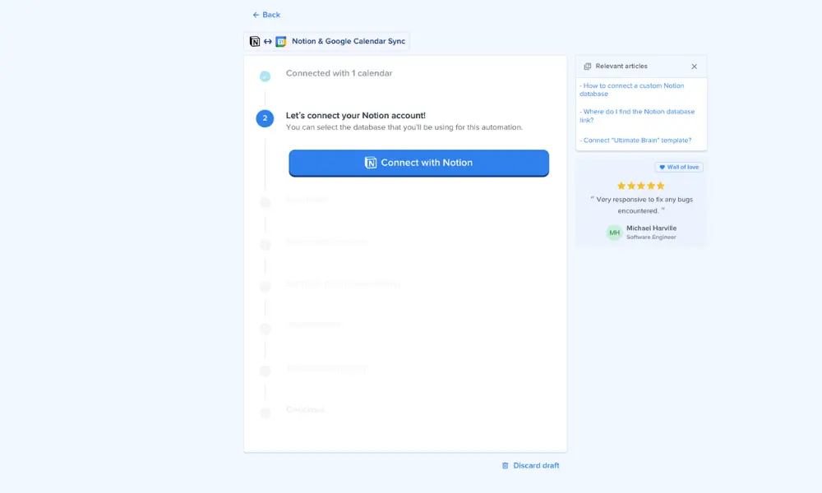Open 'Where do I find the Notion database link?'

637,116
